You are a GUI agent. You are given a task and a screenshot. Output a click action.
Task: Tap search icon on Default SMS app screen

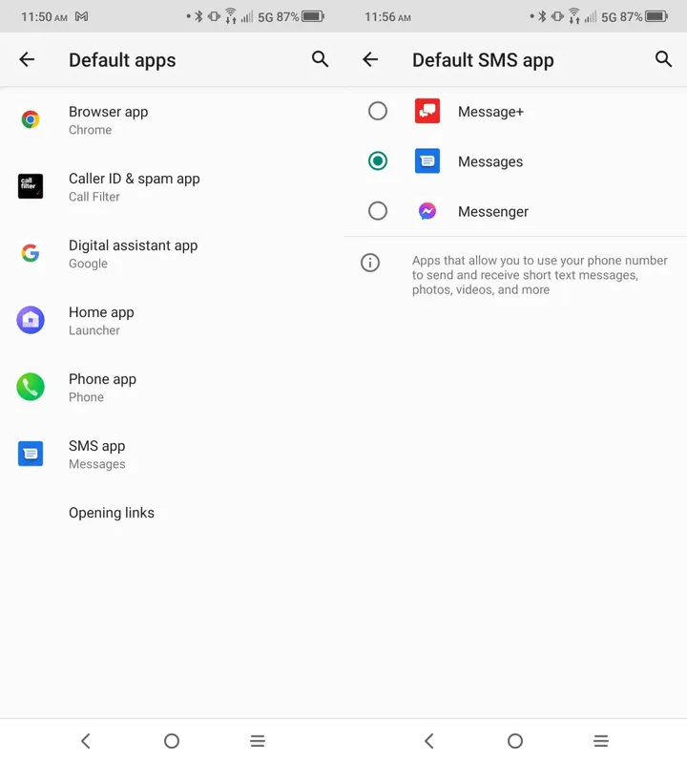tap(664, 59)
